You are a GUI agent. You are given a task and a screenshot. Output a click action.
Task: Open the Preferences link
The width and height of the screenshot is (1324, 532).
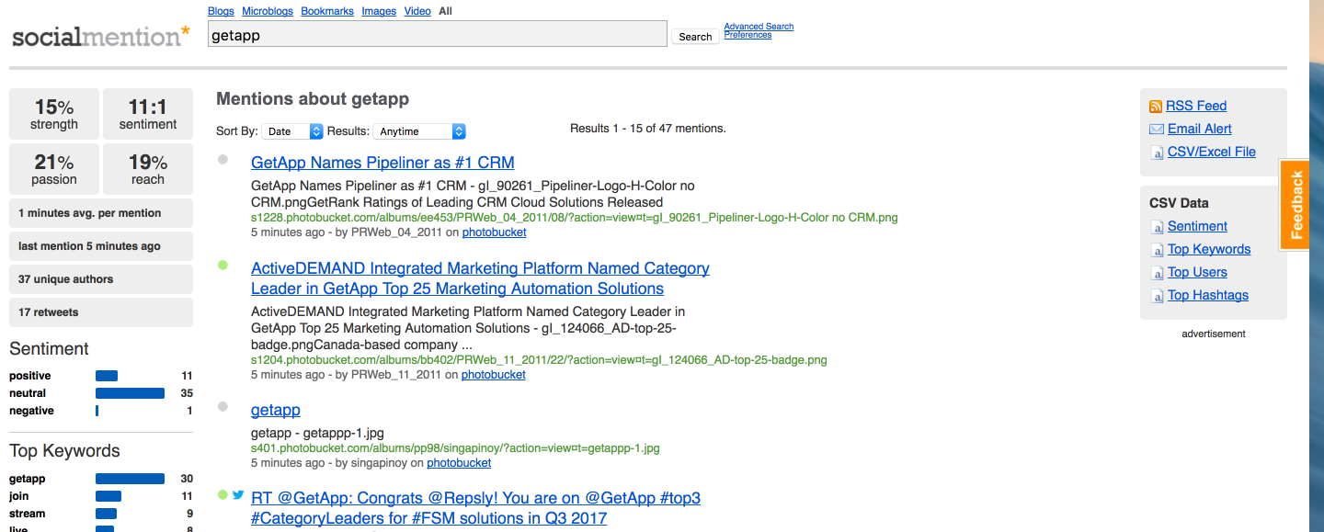coord(748,35)
